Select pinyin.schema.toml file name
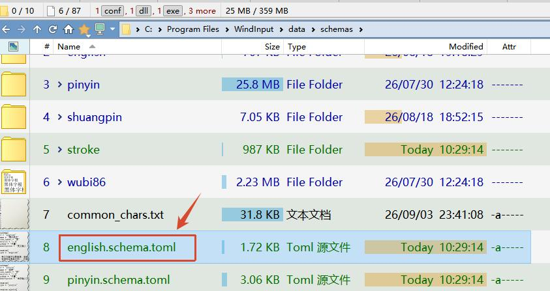 click(119, 280)
